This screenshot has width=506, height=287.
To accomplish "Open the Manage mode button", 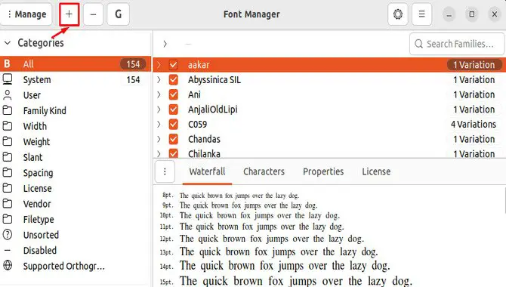I will (x=26, y=14).
